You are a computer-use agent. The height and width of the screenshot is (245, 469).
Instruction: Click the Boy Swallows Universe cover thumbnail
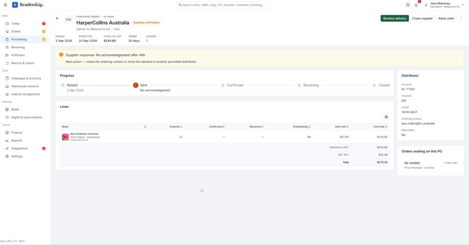(x=65, y=137)
